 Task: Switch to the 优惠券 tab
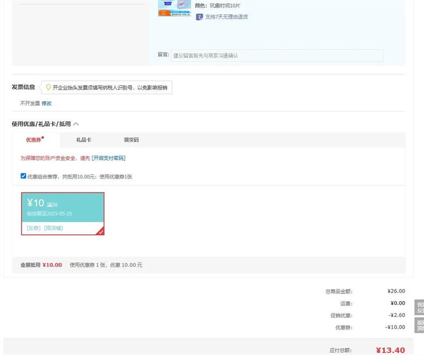coord(34,140)
